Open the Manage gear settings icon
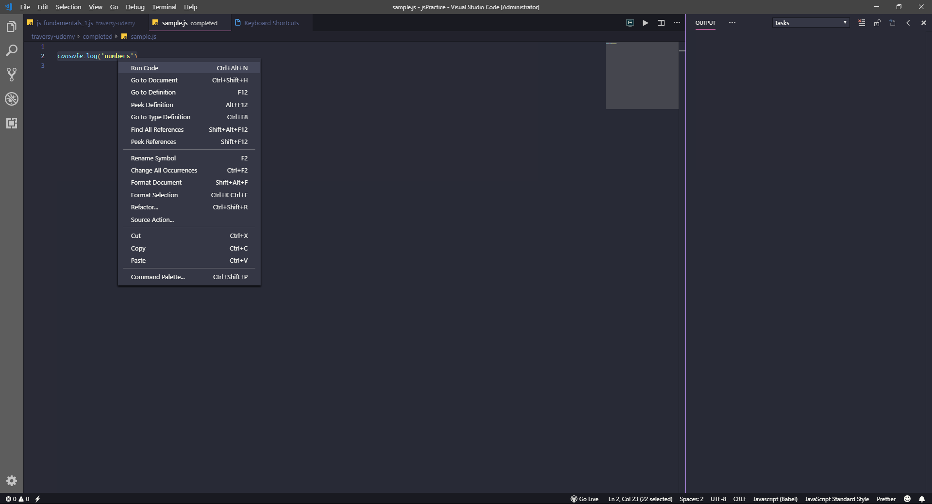The width and height of the screenshot is (932, 504). (x=12, y=481)
